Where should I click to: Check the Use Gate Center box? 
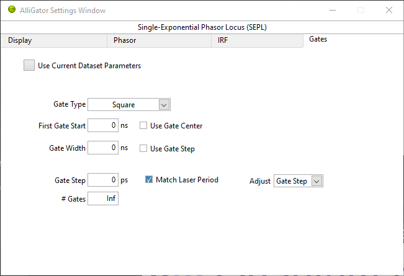[x=143, y=125]
